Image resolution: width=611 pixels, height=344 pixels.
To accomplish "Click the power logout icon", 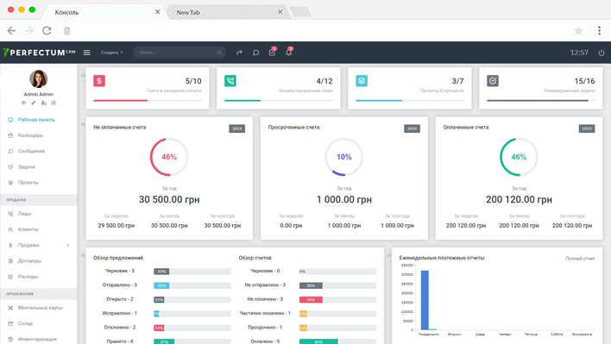I will [x=602, y=53].
